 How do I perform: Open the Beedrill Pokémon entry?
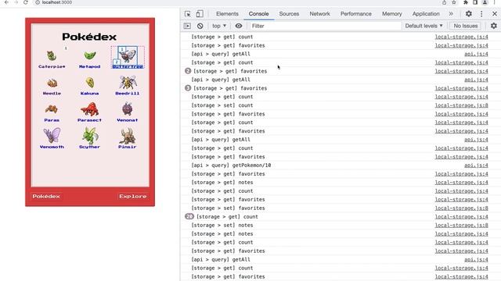128,86
